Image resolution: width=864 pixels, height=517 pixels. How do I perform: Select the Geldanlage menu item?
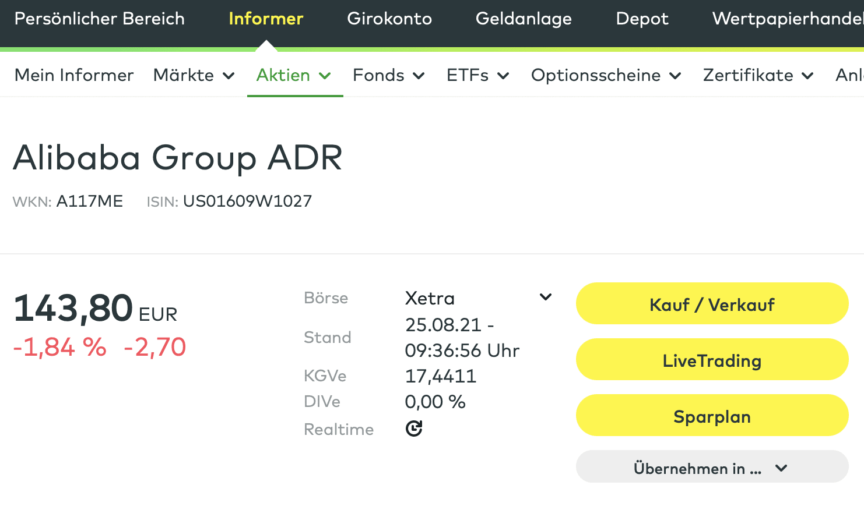[523, 19]
